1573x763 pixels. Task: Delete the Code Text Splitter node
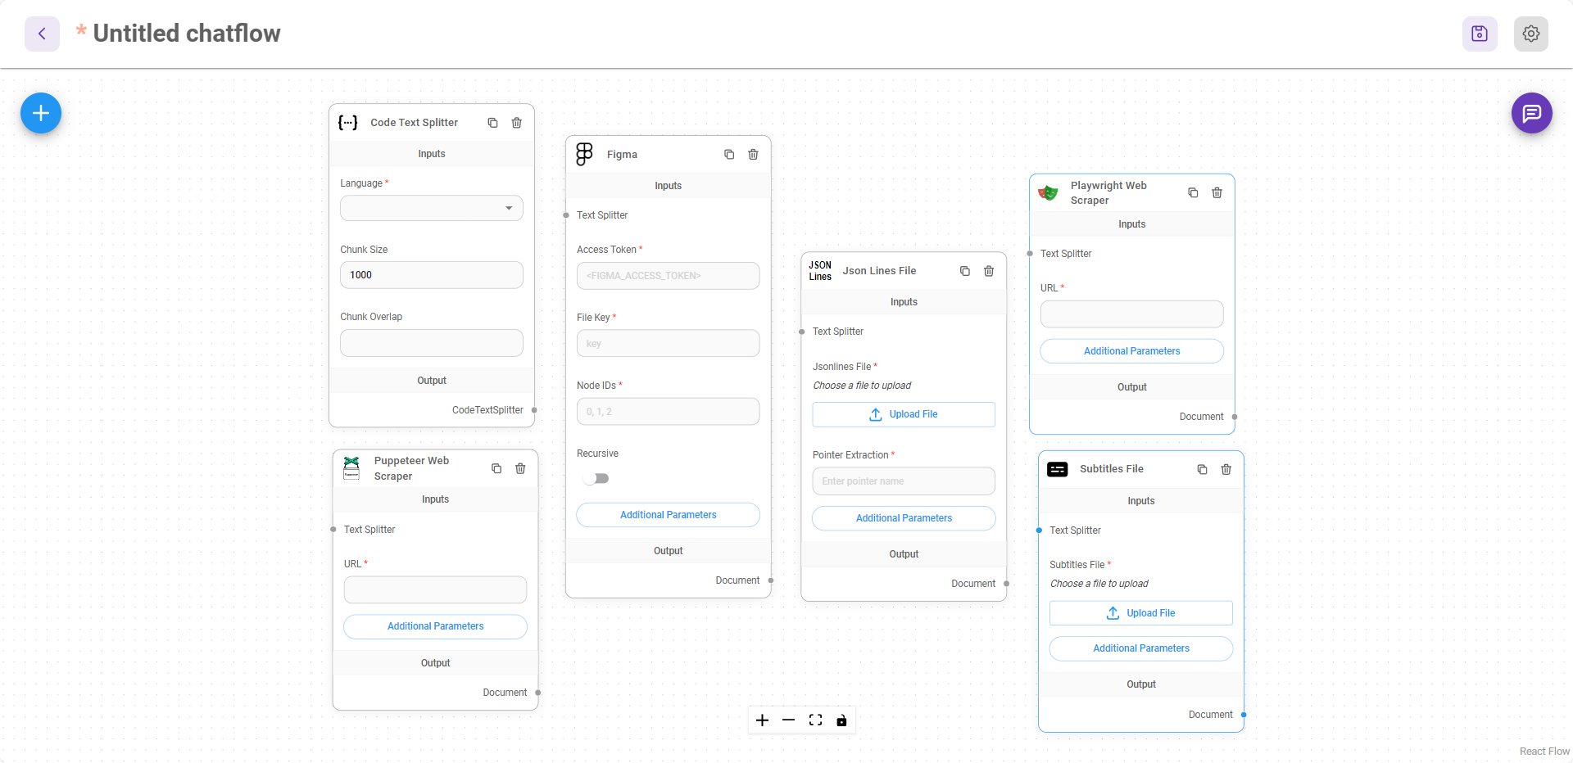click(x=516, y=122)
